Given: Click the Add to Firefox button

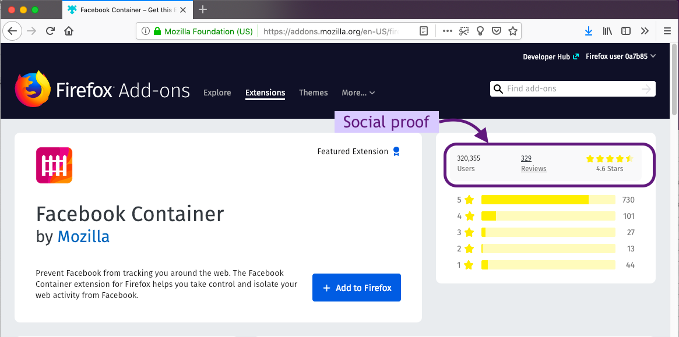Looking at the screenshot, I should [356, 288].
